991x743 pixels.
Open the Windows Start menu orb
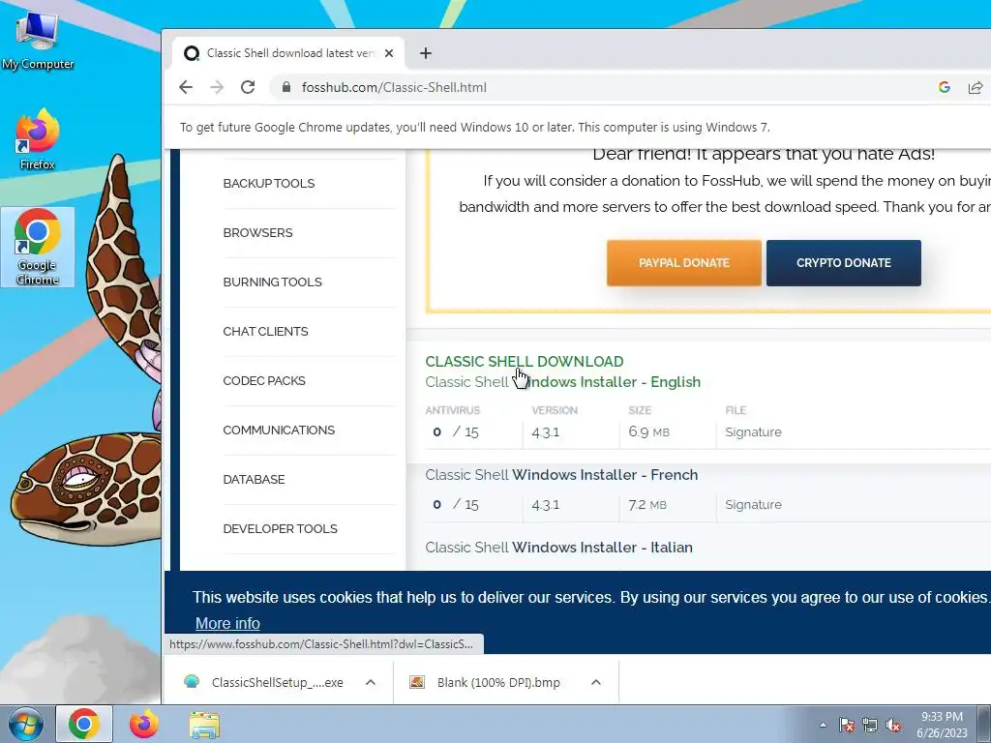[26, 724]
